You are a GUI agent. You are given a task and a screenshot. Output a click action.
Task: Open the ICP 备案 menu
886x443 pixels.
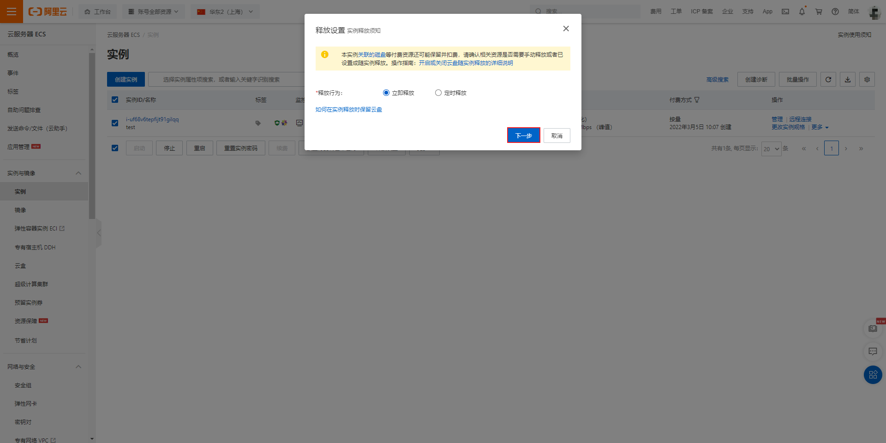702,12
